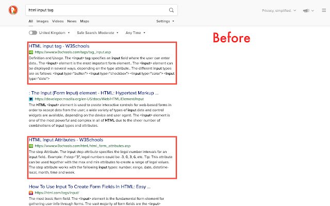This screenshot has width=330, height=206.
Task: Open HTML Input Attributes - W3Schools result
Action: pyautogui.click(x=66, y=140)
